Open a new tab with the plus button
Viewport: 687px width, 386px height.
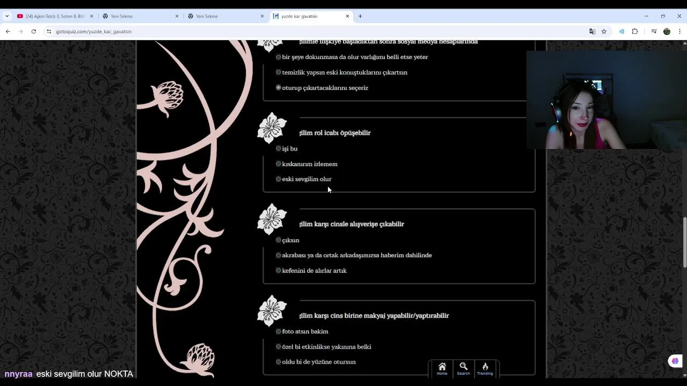tap(360, 16)
